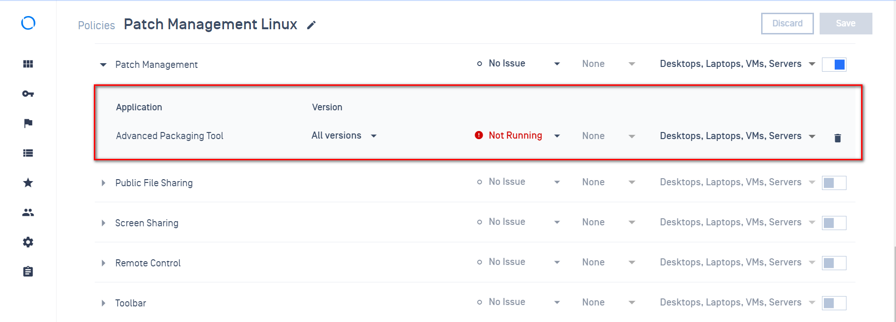Enable the Remote Control toggle

click(834, 263)
